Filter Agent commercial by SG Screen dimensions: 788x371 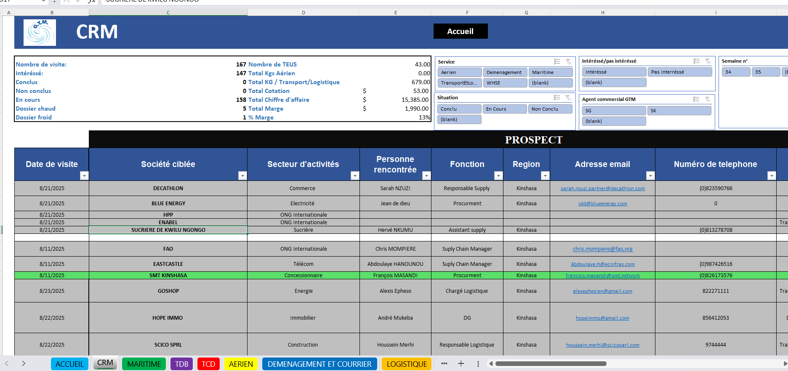tap(614, 111)
